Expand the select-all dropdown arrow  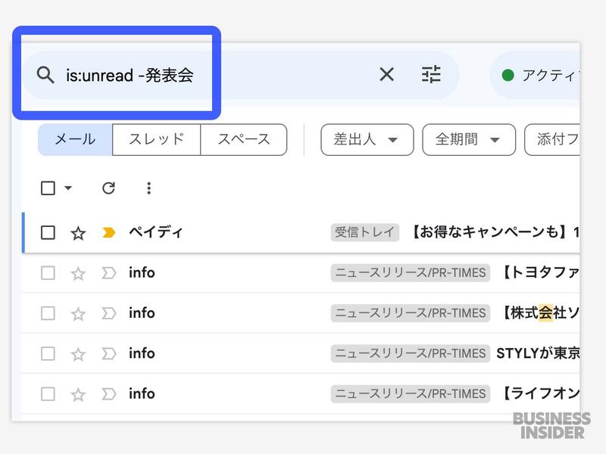(68, 188)
